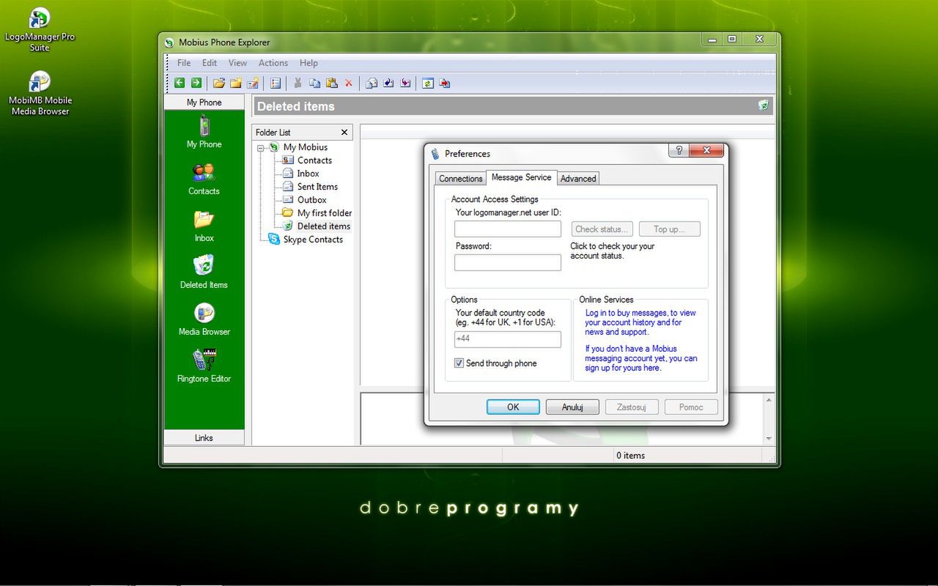Open Deleted Items in the green sidebar

[x=204, y=272]
